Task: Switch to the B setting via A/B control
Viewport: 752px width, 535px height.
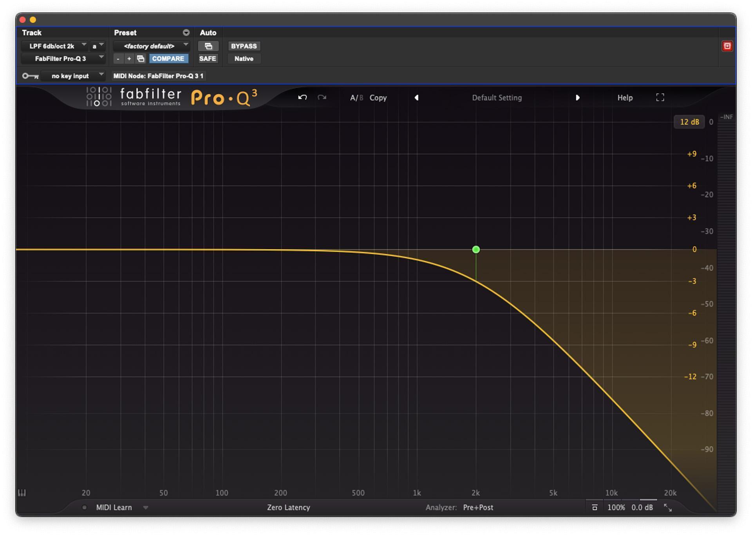Action: (361, 97)
